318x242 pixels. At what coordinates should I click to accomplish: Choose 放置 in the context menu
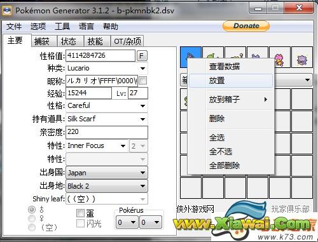[231, 81]
